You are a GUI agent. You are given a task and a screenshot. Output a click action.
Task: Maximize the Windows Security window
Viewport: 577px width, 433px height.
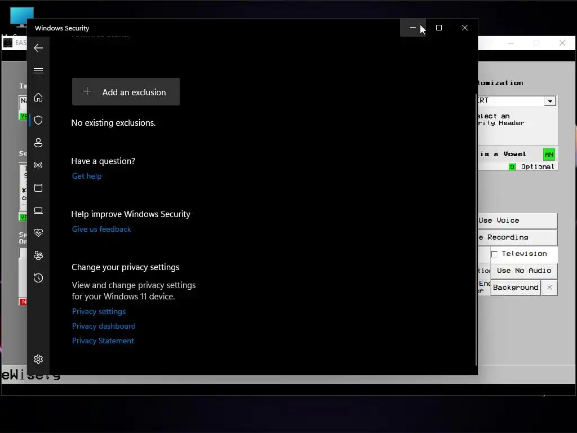point(439,28)
